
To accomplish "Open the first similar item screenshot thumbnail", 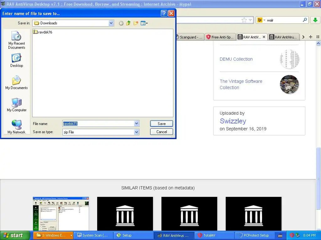I will [x=61, y=214].
